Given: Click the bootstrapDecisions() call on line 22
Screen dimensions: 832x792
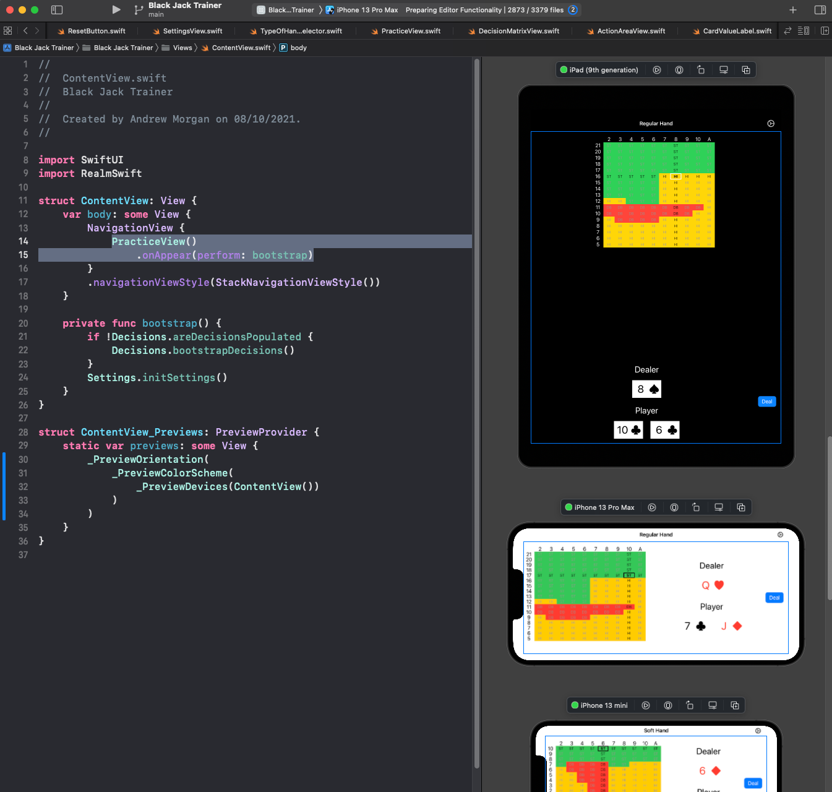Looking at the screenshot, I should [x=234, y=350].
